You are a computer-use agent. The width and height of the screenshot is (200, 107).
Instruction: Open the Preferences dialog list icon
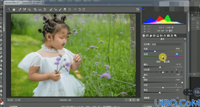(75, 10)
